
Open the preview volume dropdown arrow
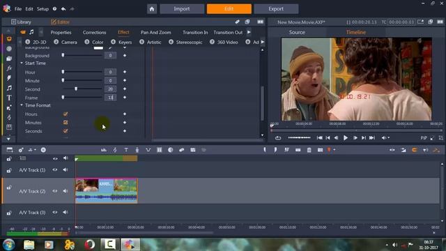389,138
